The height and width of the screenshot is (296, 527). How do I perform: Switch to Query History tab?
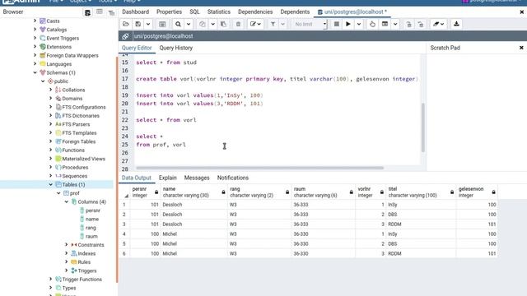pos(176,48)
